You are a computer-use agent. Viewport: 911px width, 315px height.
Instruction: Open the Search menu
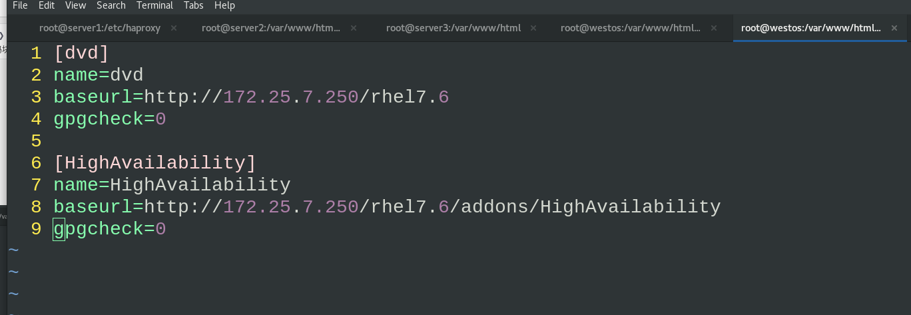tap(111, 5)
